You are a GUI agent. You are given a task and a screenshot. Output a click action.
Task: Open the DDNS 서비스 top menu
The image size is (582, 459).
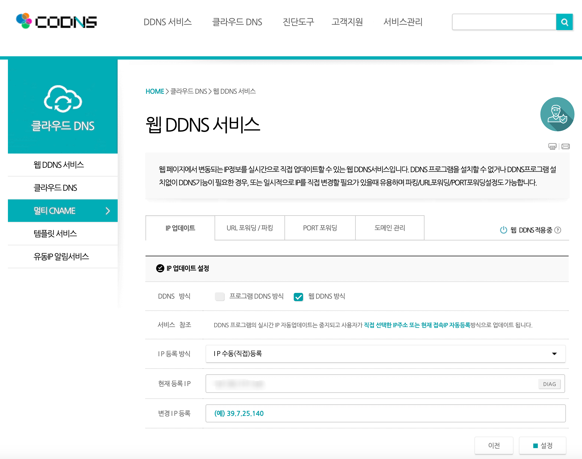(168, 22)
